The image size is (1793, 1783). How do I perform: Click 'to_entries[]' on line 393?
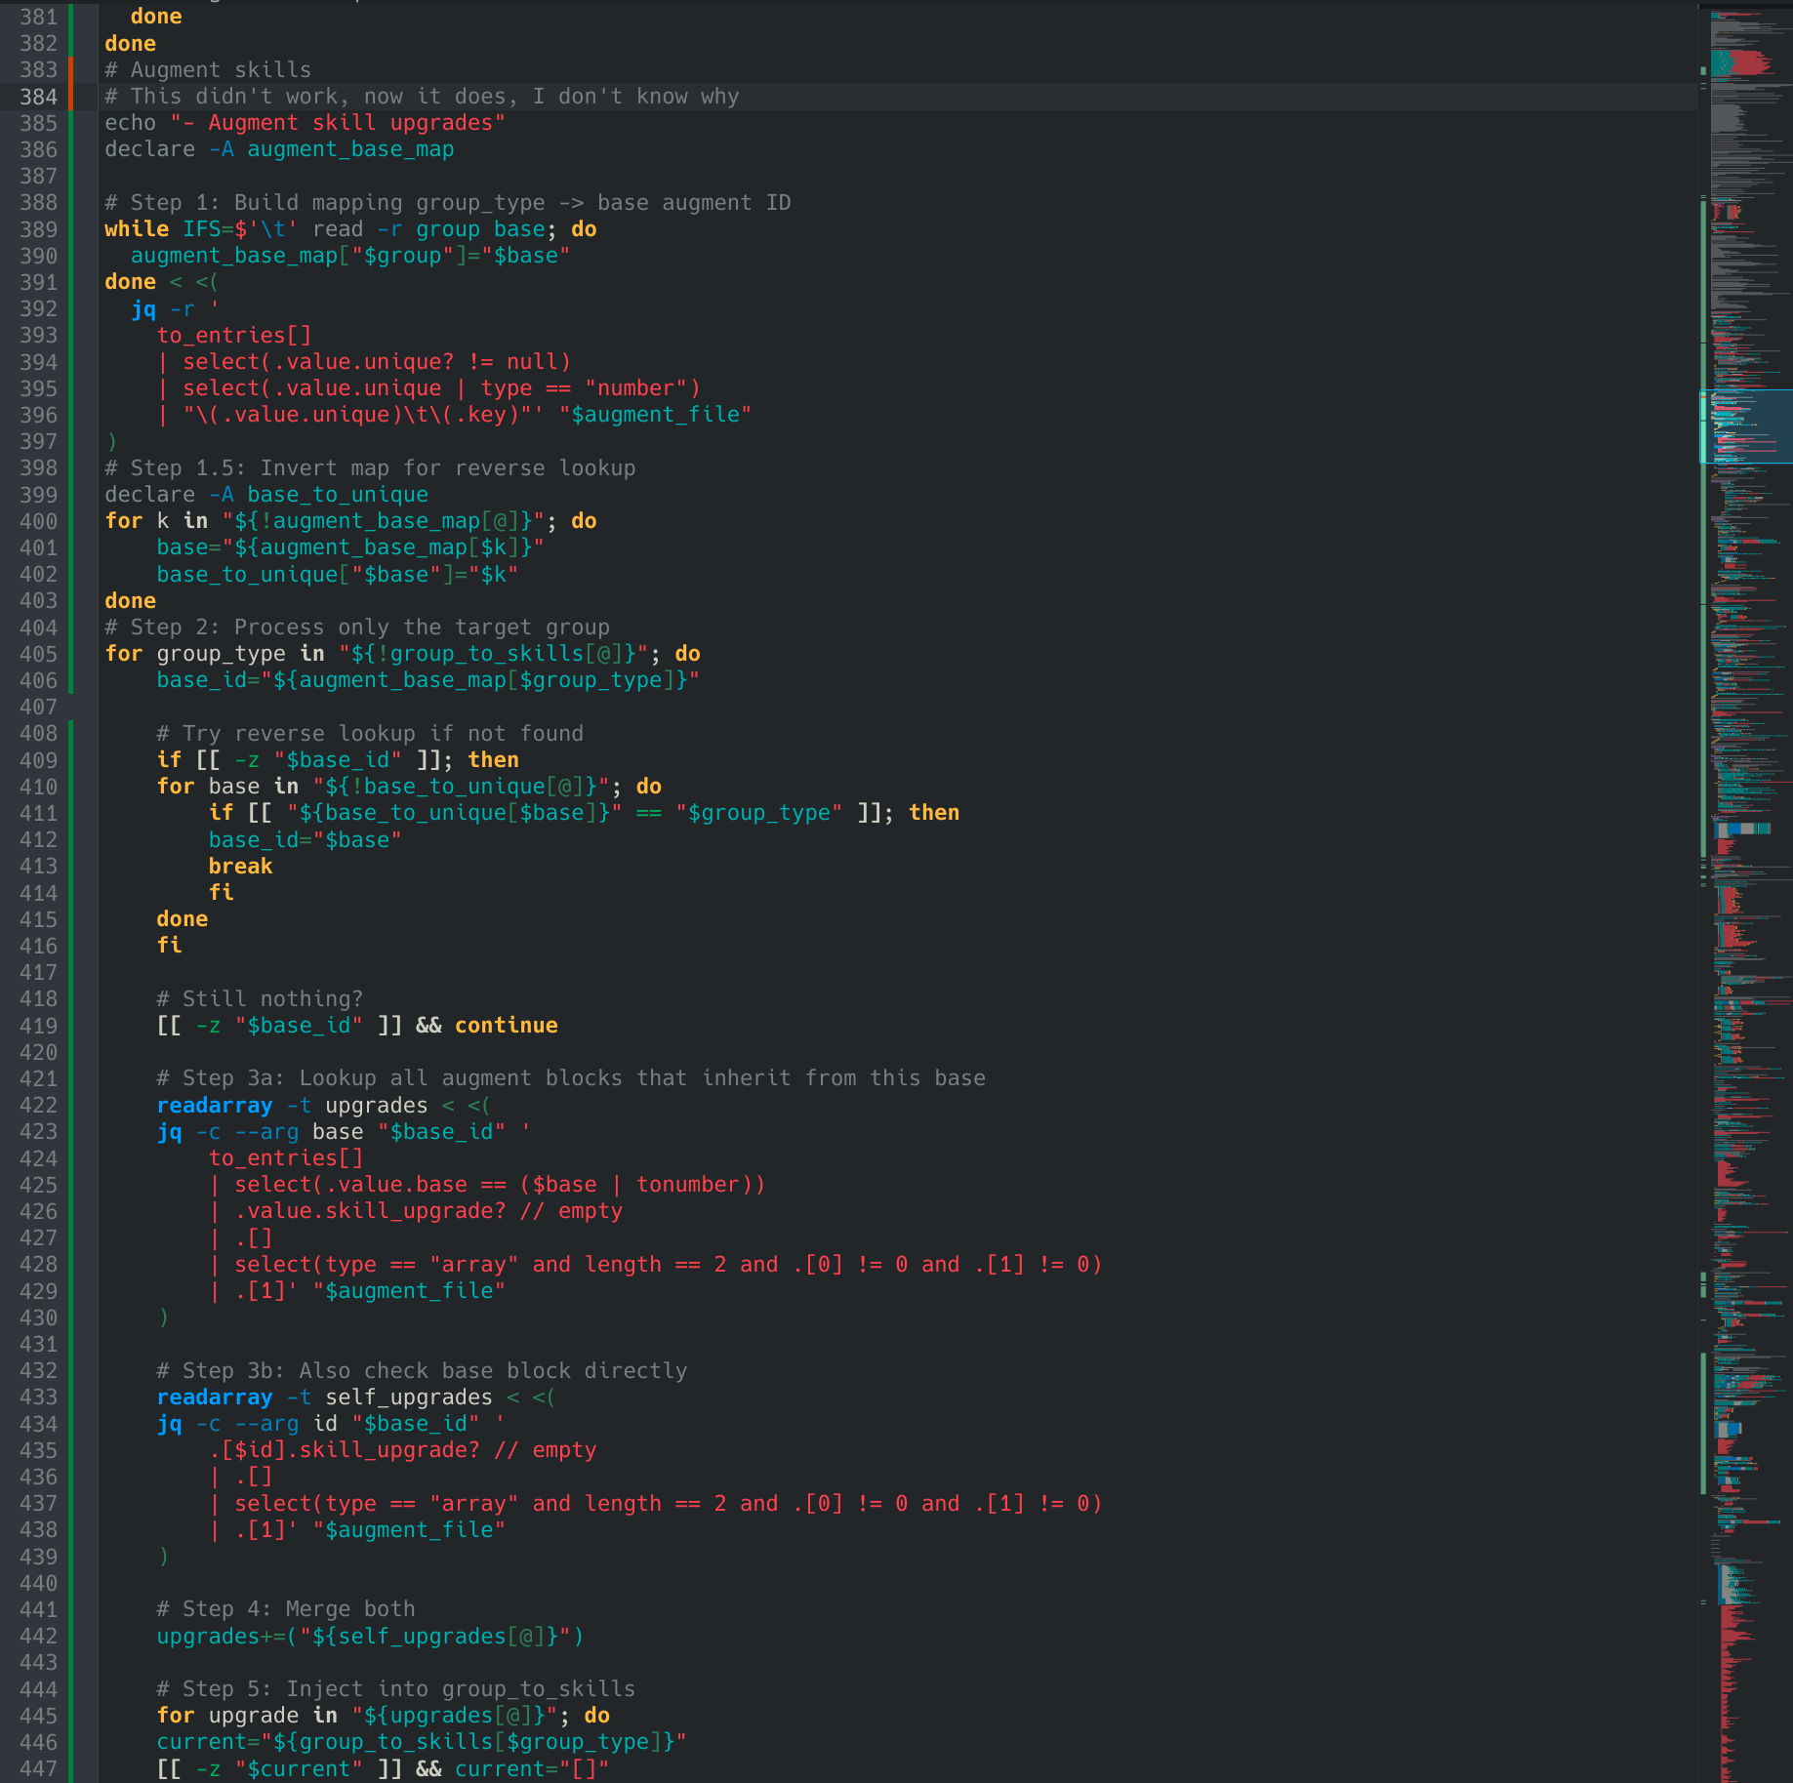click(x=234, y=336)
